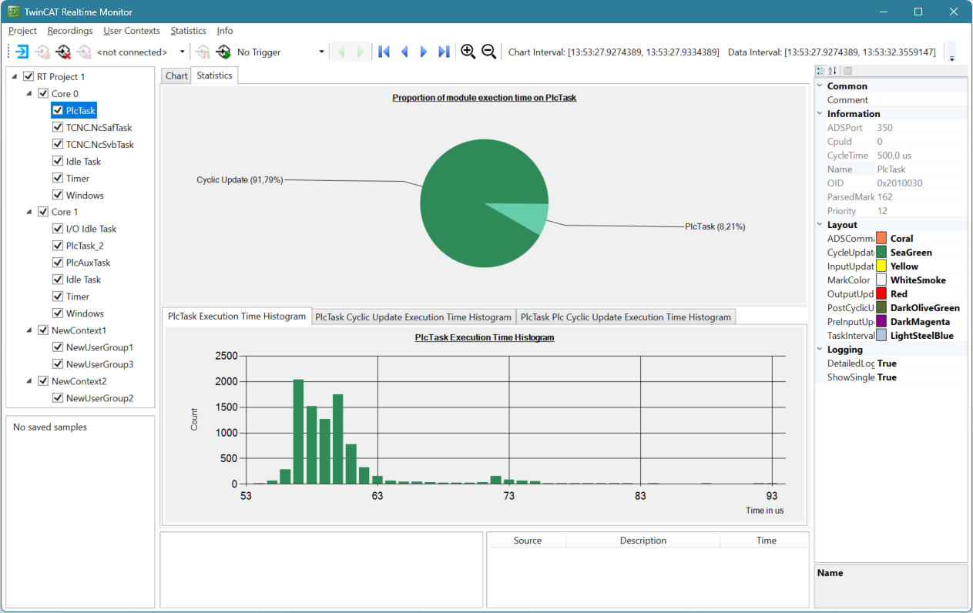Click the Comment property value field

click(x=921, y=100)
